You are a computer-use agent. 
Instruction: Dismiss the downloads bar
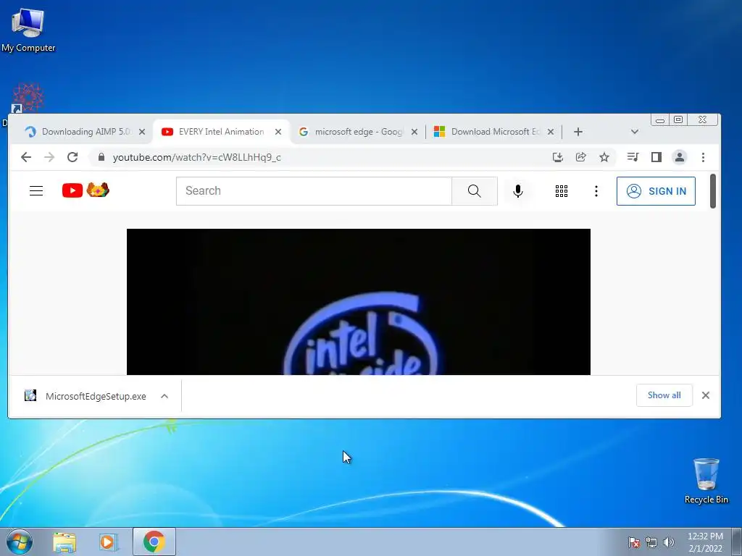[x=706, y=395]
